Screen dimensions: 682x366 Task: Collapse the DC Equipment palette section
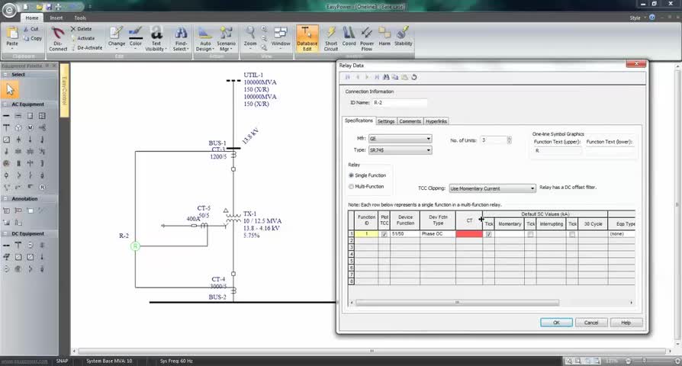click(5, 233)
